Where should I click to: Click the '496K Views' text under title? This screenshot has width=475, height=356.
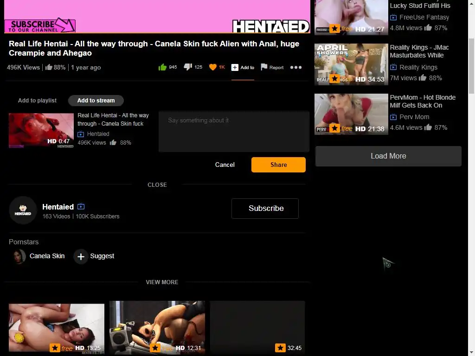tap(23, 68)
